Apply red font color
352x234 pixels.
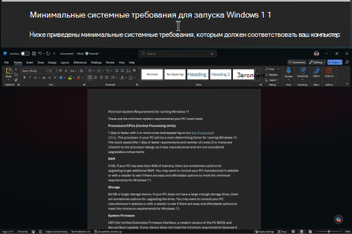(x=79, y=77)
